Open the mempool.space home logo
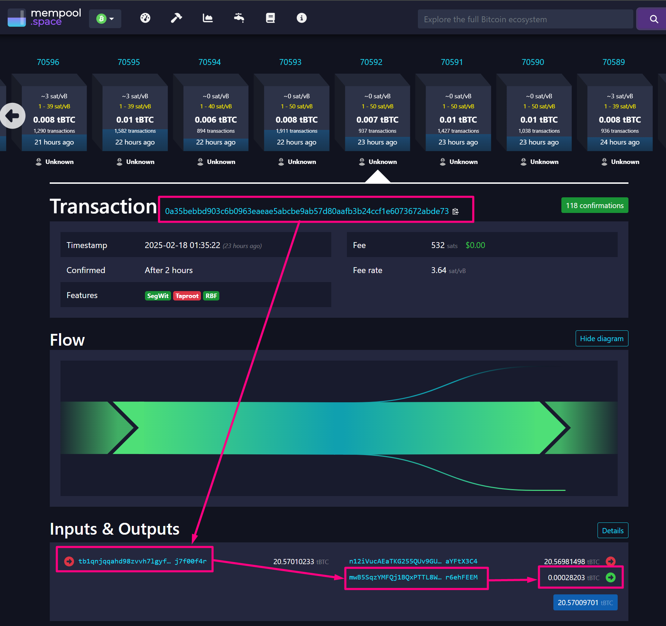Screen dimensions: 666x626 click(x=44, y=17)
